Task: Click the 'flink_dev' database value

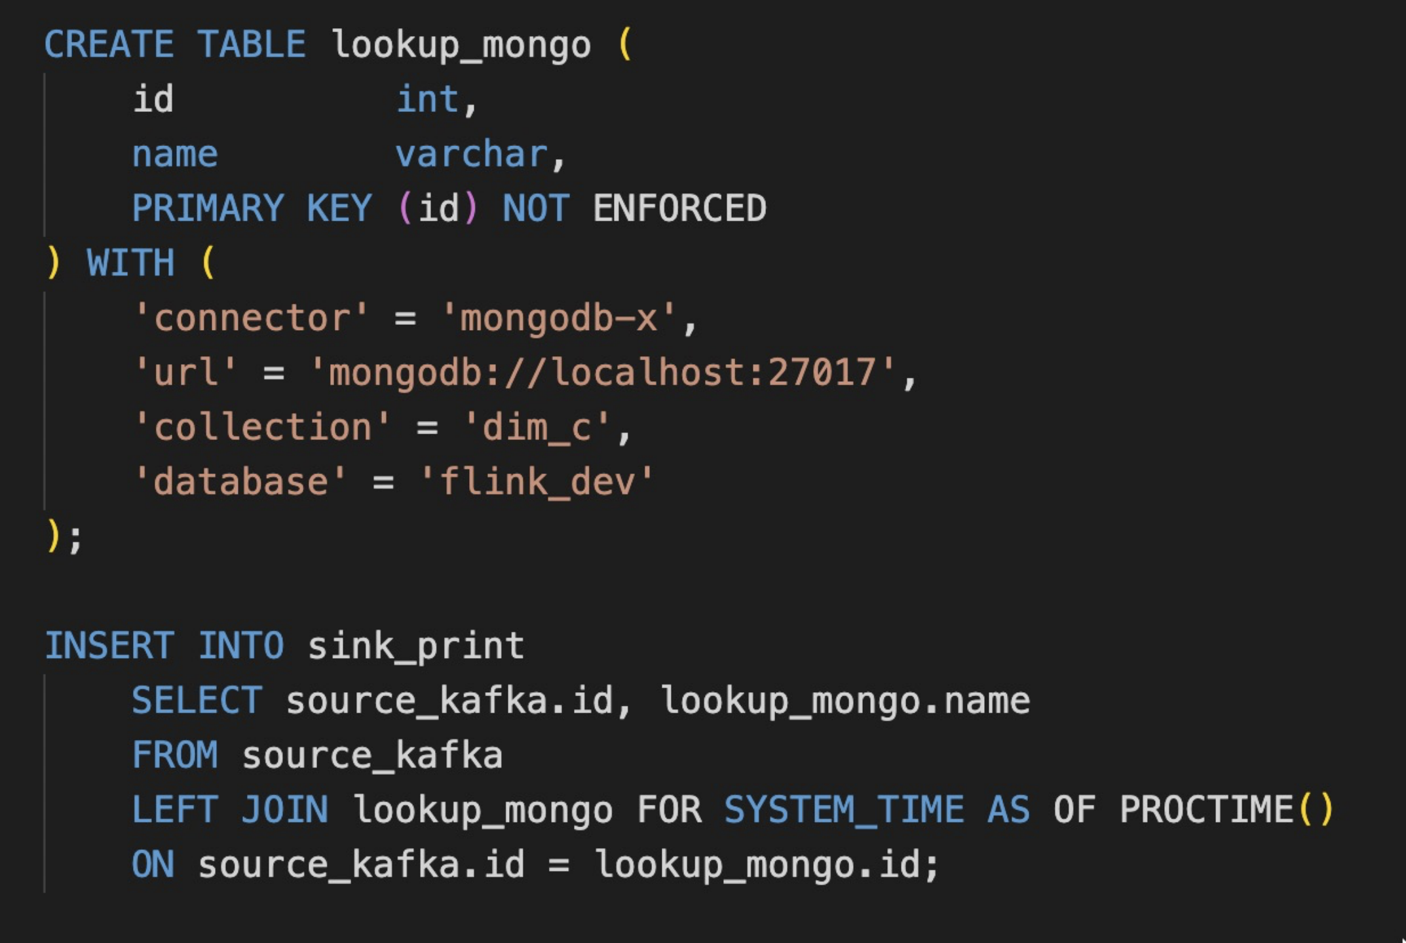Action: pos(537,483)
